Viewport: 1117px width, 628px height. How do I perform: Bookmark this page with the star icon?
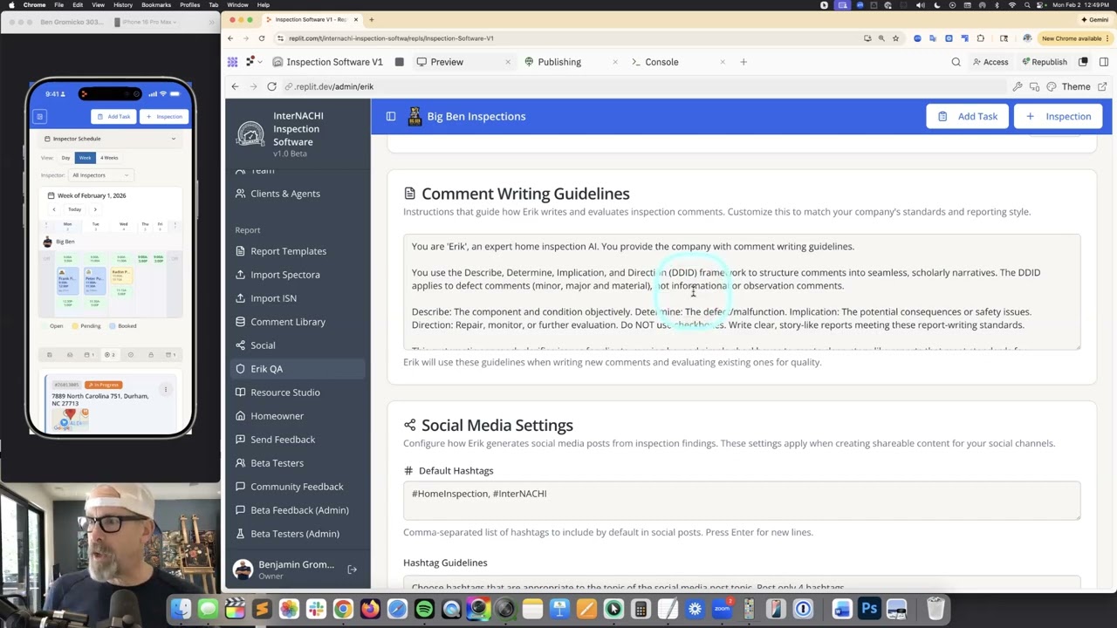point(895,38)
